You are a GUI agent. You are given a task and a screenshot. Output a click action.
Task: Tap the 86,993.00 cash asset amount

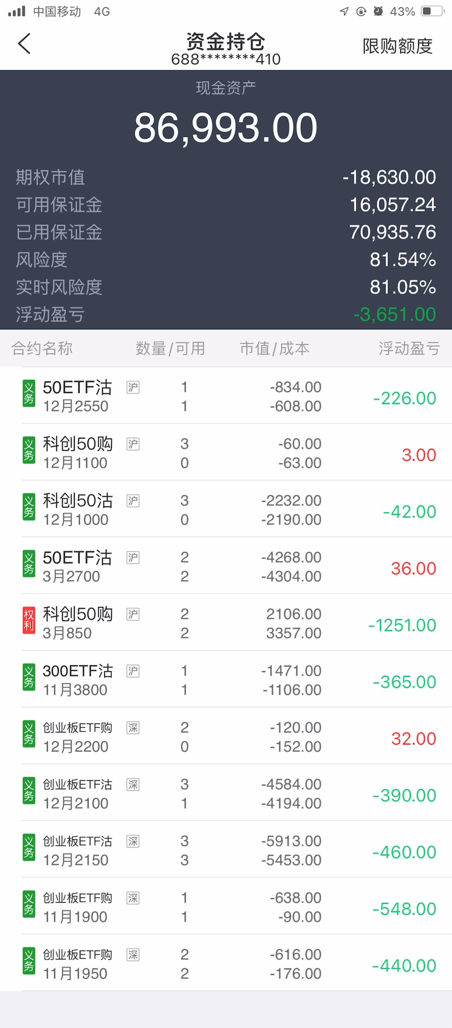click(x=225, y=128)
